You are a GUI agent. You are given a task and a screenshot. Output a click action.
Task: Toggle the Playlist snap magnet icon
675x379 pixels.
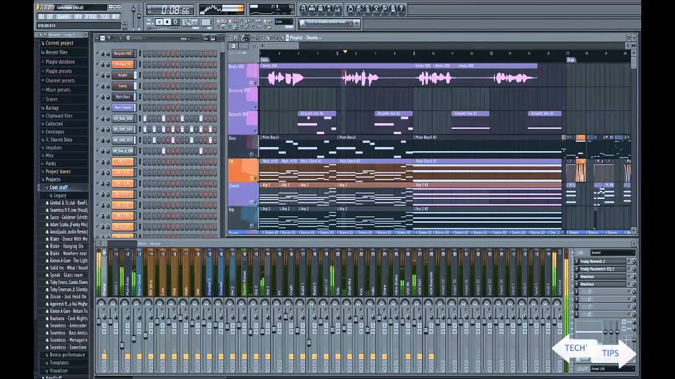pyautogui.click(x=235, y=38)
